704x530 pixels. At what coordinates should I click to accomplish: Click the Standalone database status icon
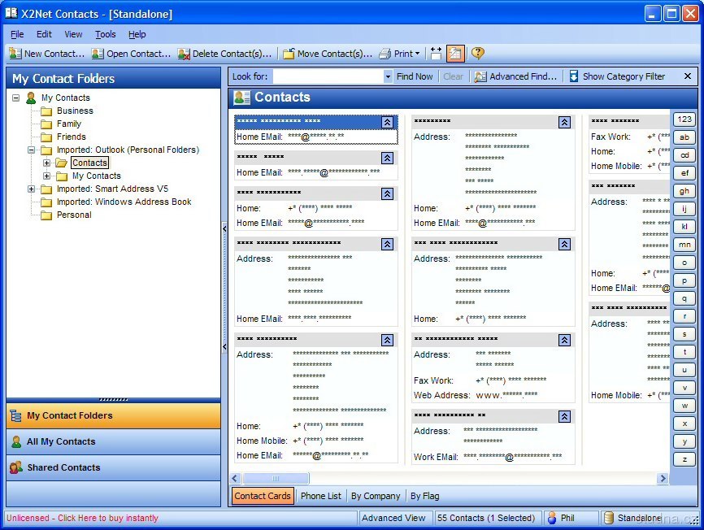(x=609, y=518)
